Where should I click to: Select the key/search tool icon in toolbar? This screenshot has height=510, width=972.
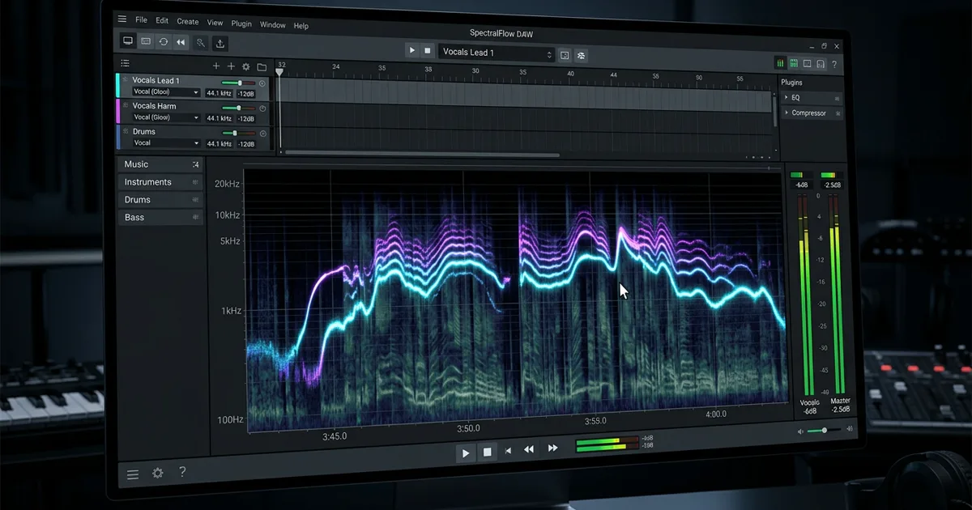[201, 43]
